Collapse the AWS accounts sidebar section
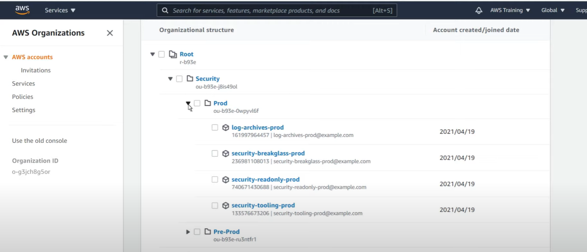 [5, 57]
